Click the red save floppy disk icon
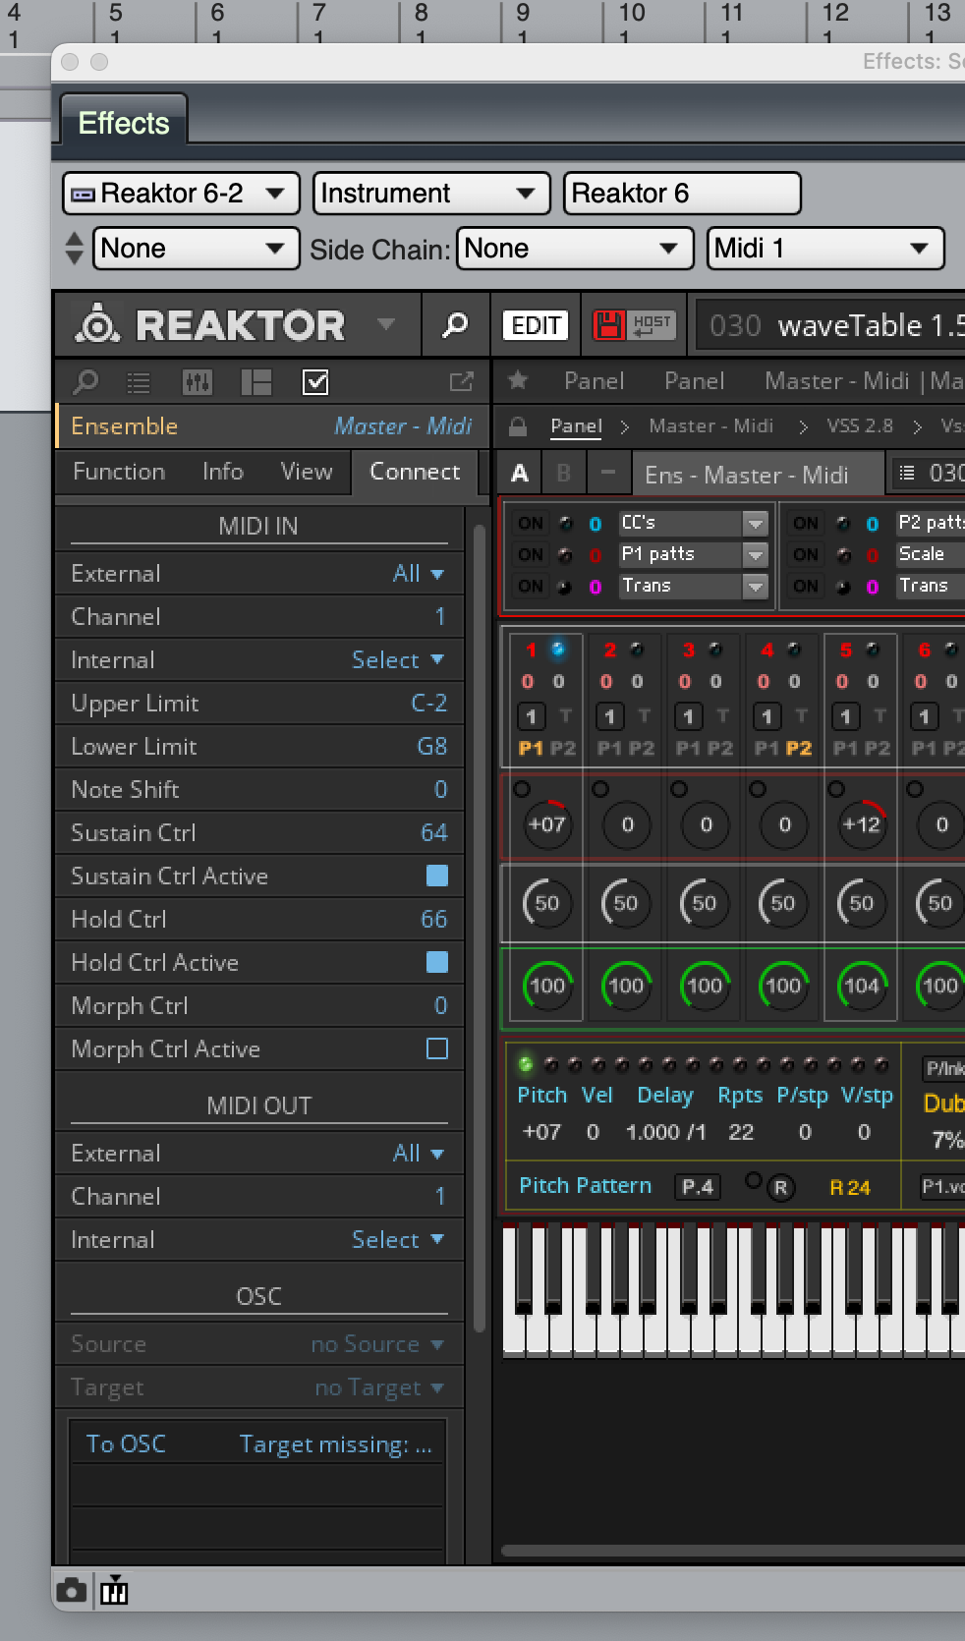 pyautogui.click(x=608, y=324)
